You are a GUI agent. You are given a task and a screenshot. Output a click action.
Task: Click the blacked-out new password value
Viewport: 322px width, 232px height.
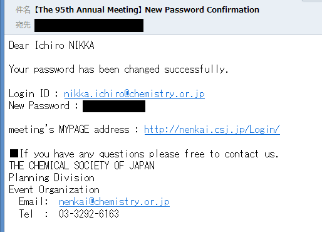point(114,106)
